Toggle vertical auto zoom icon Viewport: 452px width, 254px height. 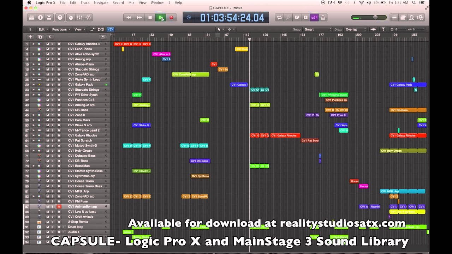[x=383, y=29]
